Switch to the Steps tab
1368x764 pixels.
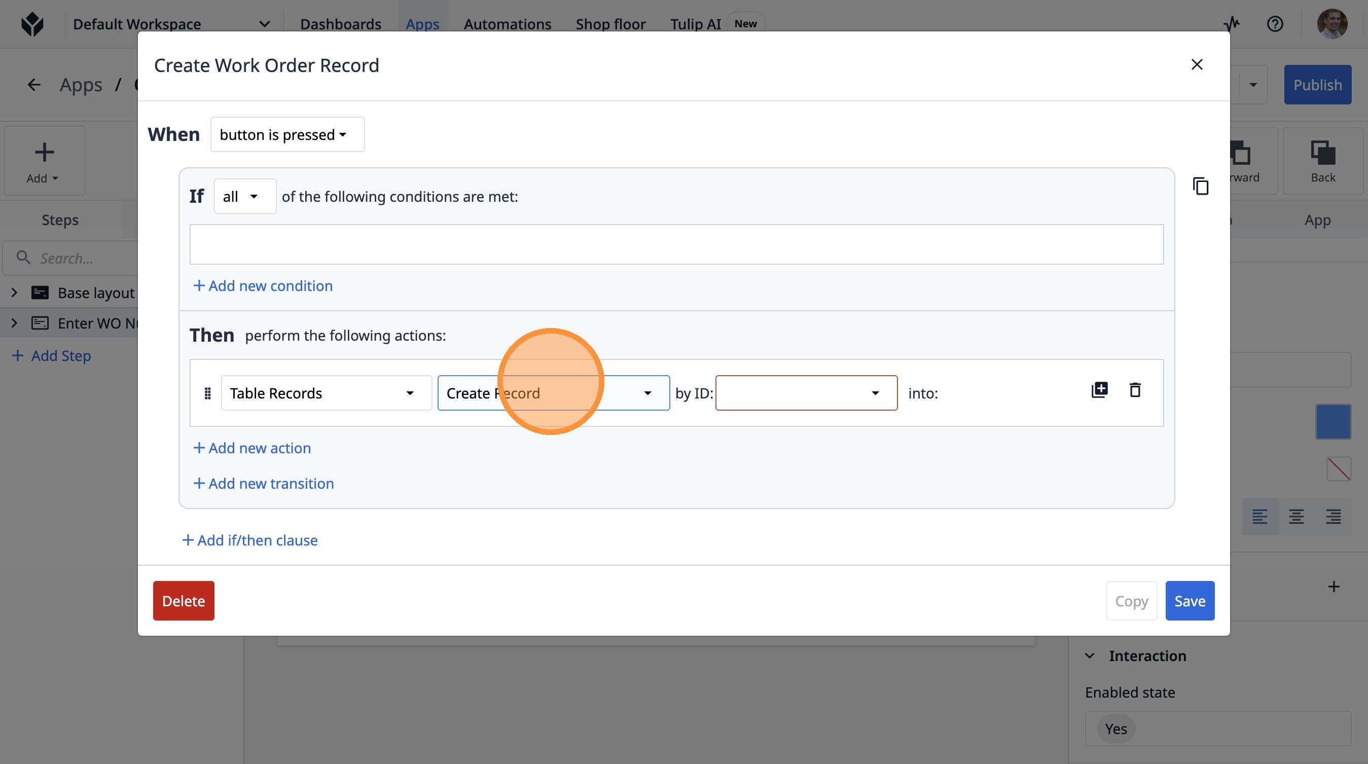tap(60, 220)
